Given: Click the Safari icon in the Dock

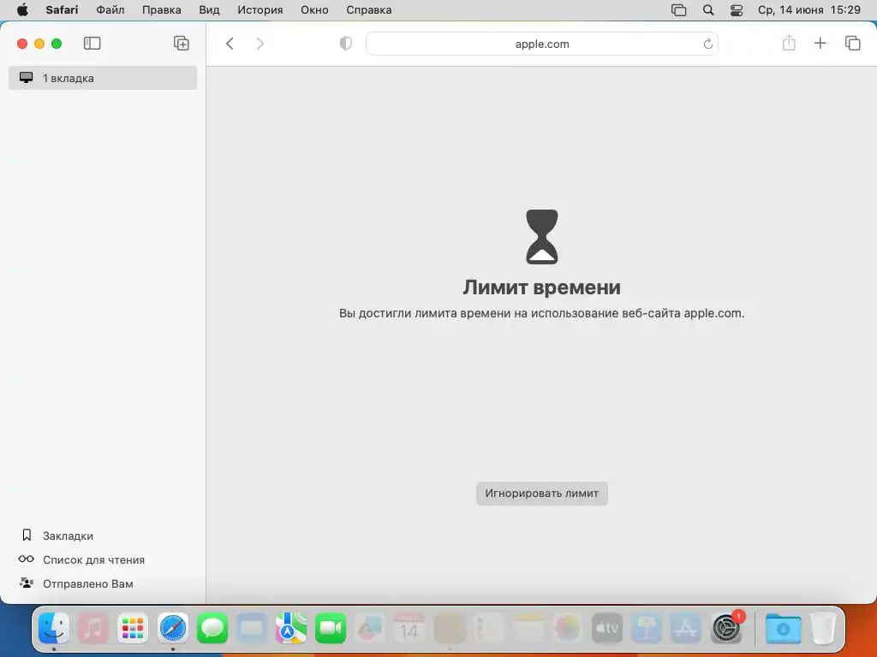Looking at the screenshot, I should coord(173,628).
